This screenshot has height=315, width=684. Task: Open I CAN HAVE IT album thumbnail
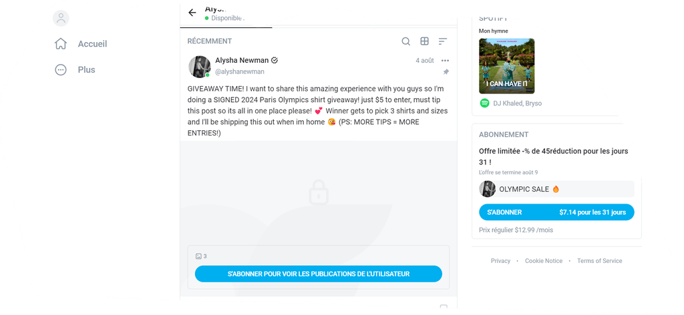[x=506, y=66]
